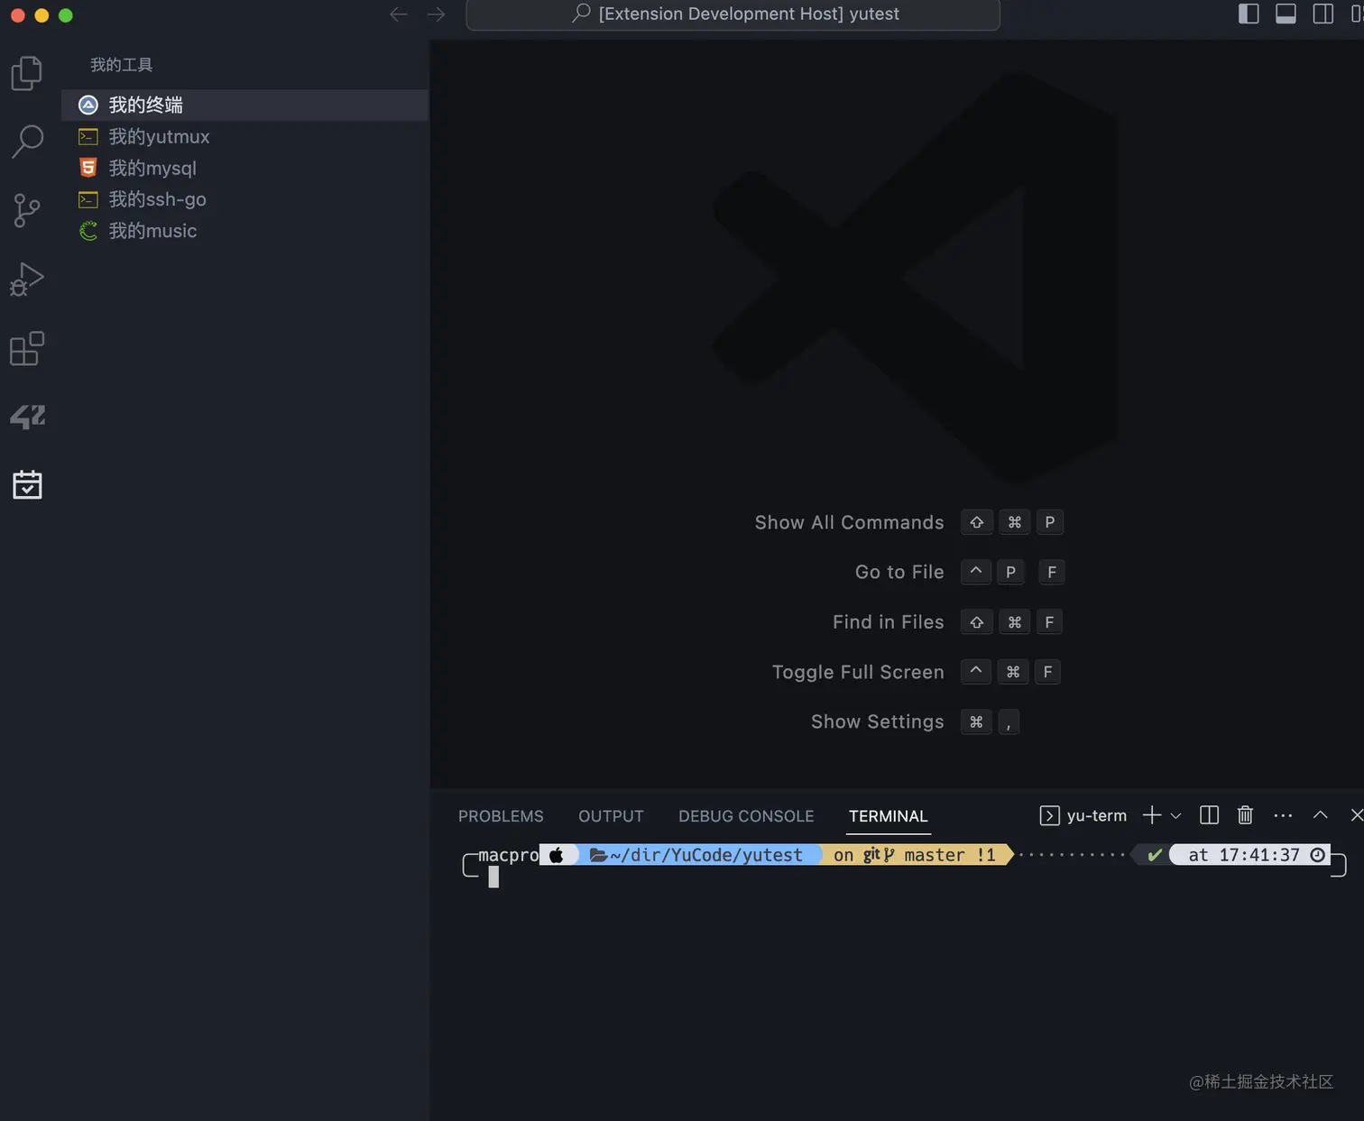1364x1121 pixels.
Task: Select 我的mysql in the 我的工具 list
Action: (x=152, y=168)
